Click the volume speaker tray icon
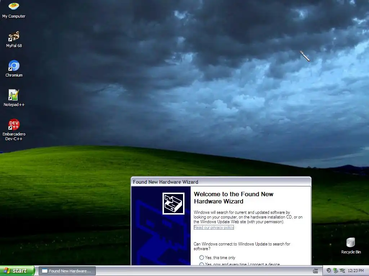 (329, 271)
